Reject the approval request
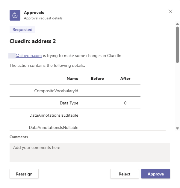Screen dimensions: 180x188 (x=124, y=174)
